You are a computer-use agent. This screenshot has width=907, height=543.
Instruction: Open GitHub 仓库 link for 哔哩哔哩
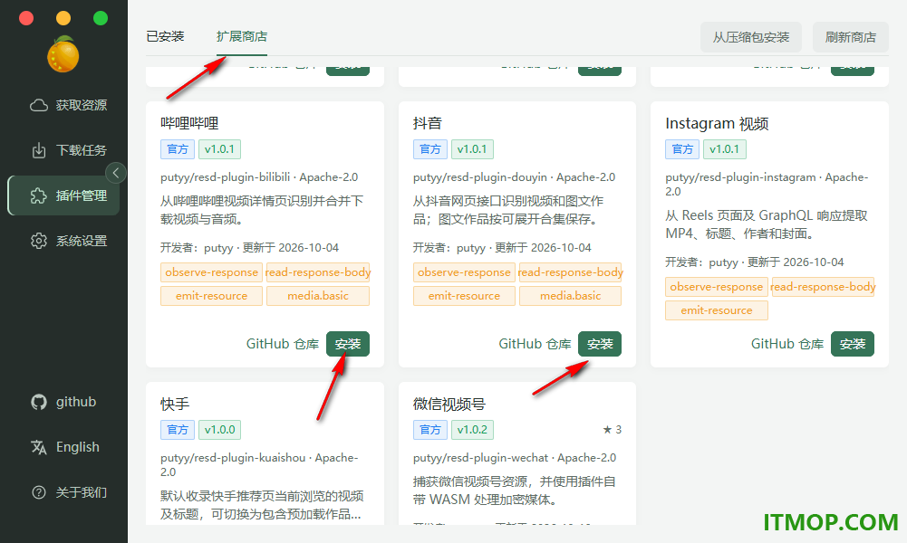pos(283,344)
